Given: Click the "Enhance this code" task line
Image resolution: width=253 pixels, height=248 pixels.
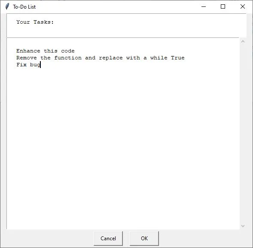Looking at the screenshot, I should pyautogui.click(x=46, y=51).
